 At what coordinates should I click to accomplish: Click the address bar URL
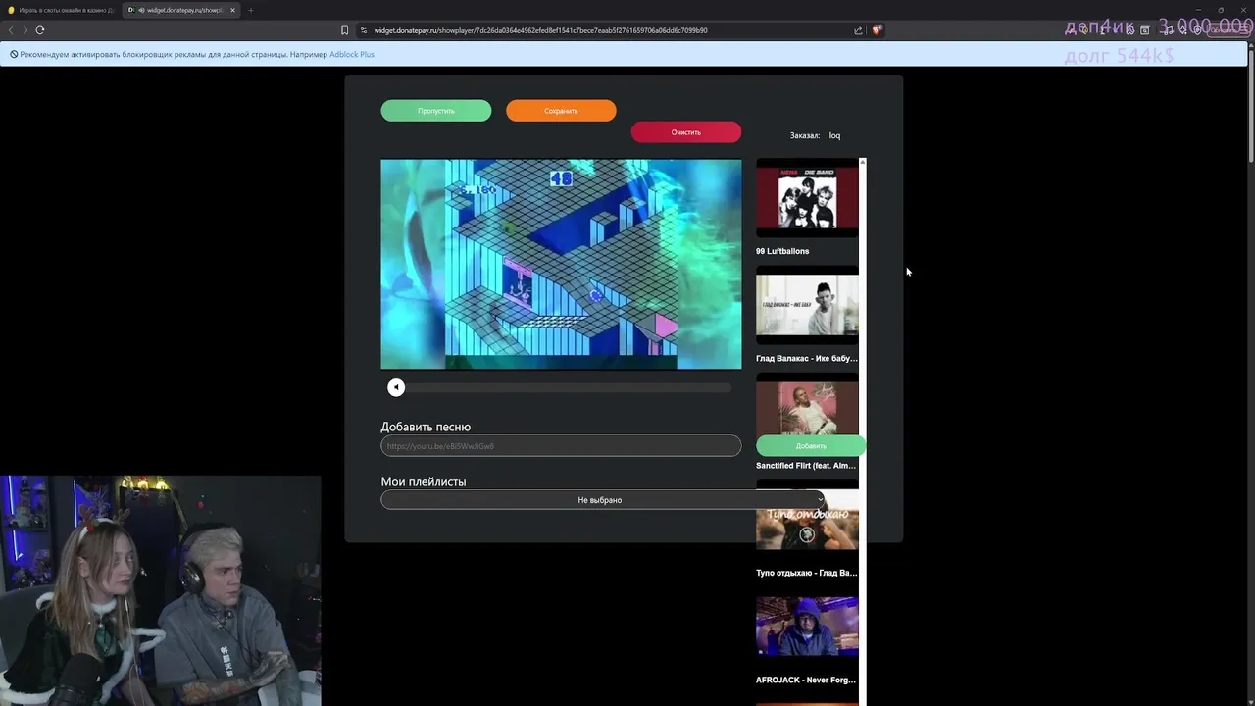(540, 30)
